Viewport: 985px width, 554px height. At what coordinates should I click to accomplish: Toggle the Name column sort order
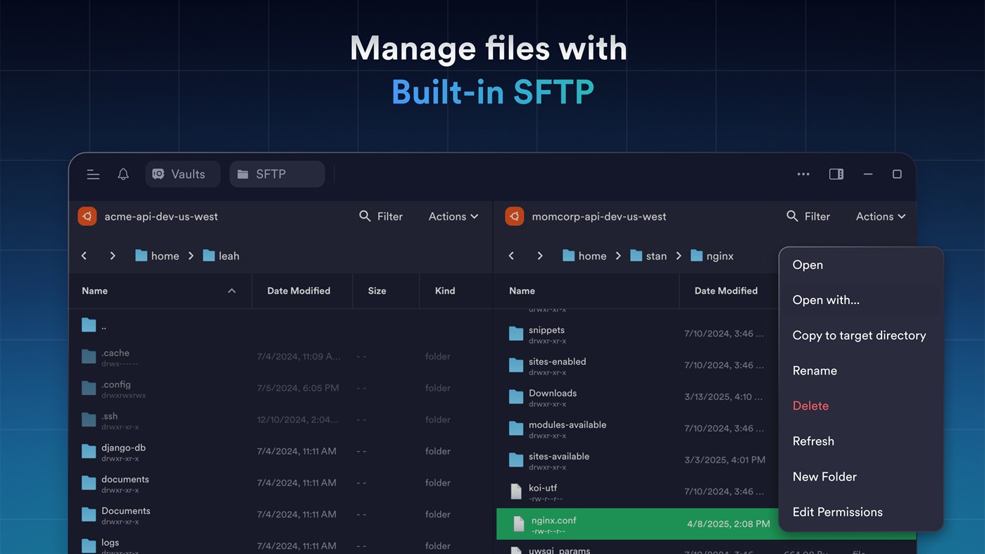click(x=231, y=290)
